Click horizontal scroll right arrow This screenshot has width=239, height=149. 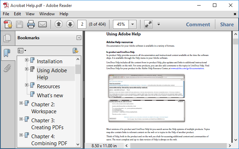pyautogui.click(x=230, y=146)
